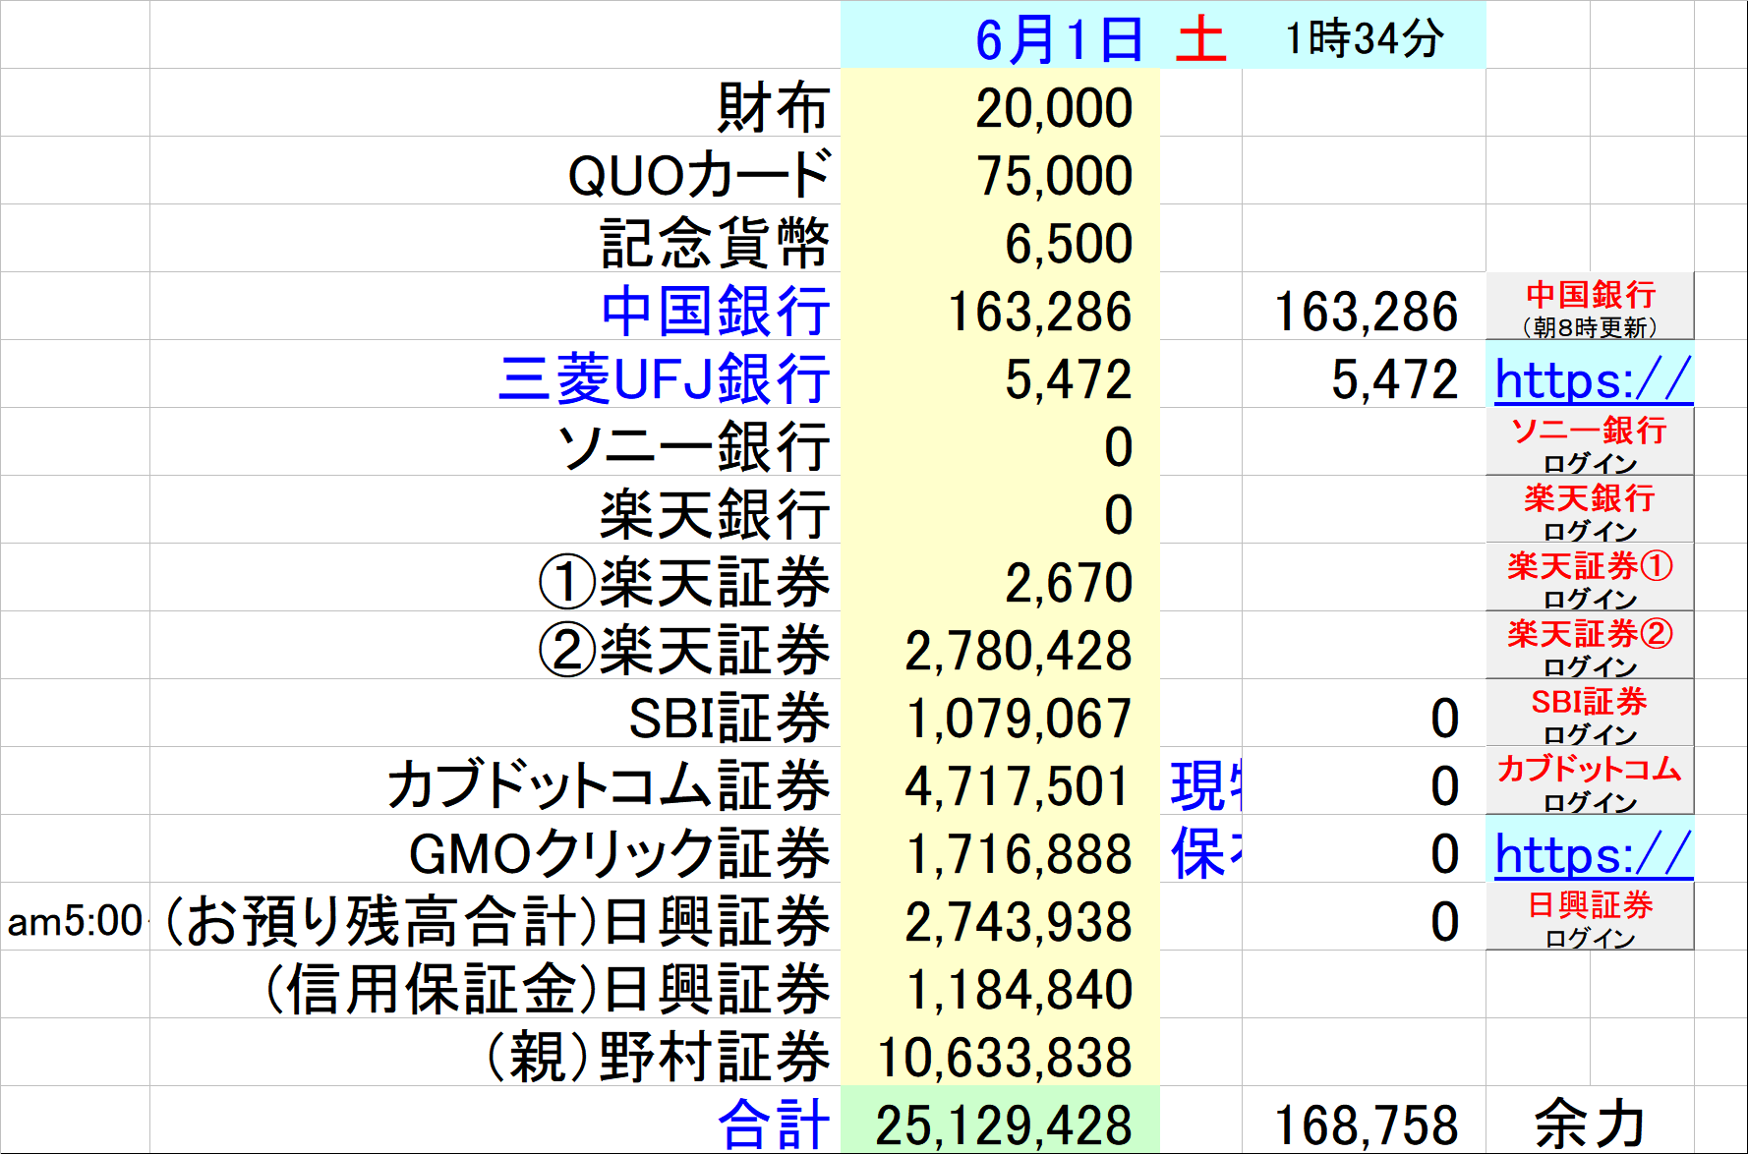Select the 75,000 value cell
The image size is (1748, 1154).
click(1000, 171)
